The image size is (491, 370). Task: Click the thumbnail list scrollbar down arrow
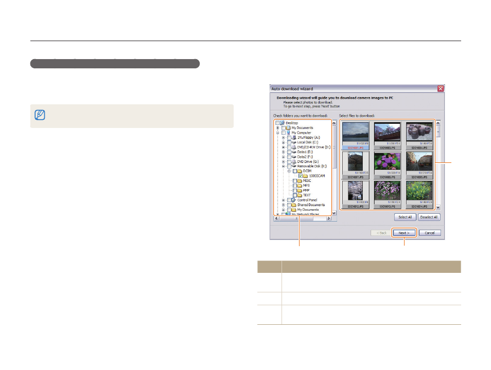click(x=438, y=207)
